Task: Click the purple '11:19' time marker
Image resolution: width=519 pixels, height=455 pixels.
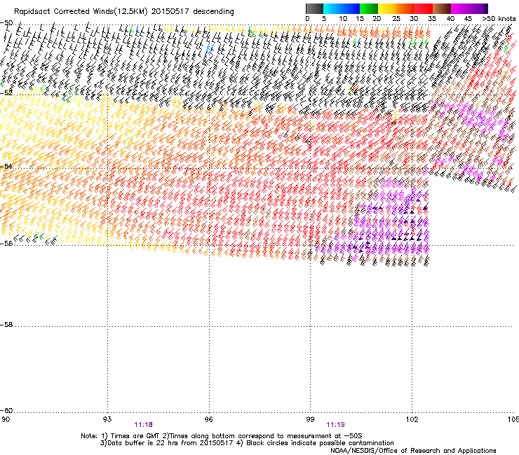Action: tap(335, 425)
